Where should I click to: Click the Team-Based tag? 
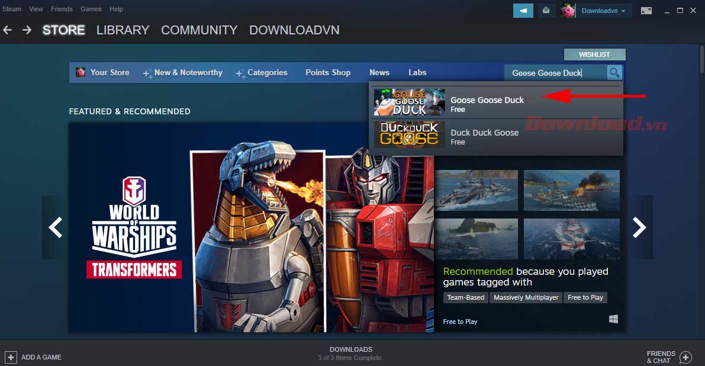point(465,298)
